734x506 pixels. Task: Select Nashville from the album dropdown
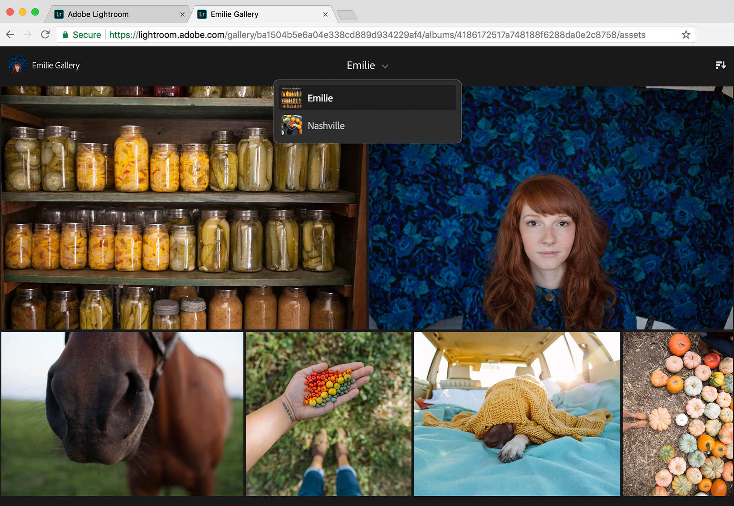pos(326,125)
